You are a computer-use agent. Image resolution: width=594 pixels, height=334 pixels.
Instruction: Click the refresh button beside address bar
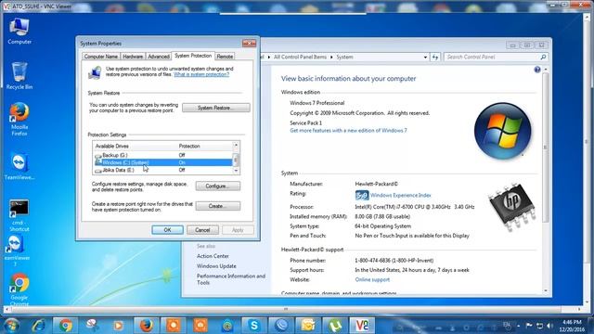click(435, 58)
